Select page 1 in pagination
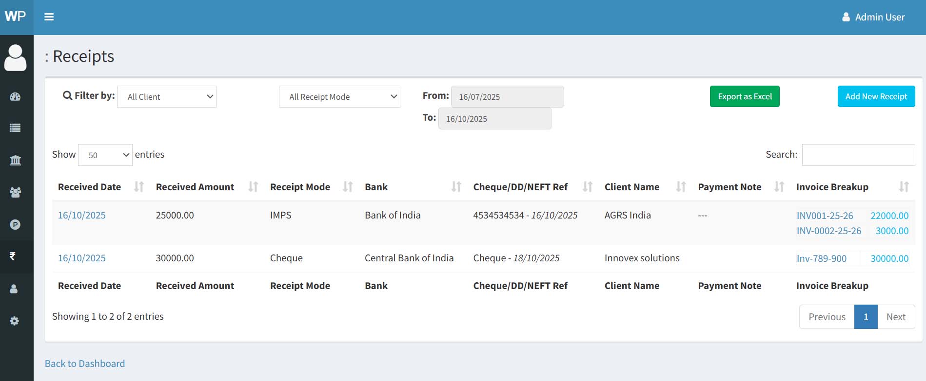This screenshot has width=926, height=381. pos(866,317)
